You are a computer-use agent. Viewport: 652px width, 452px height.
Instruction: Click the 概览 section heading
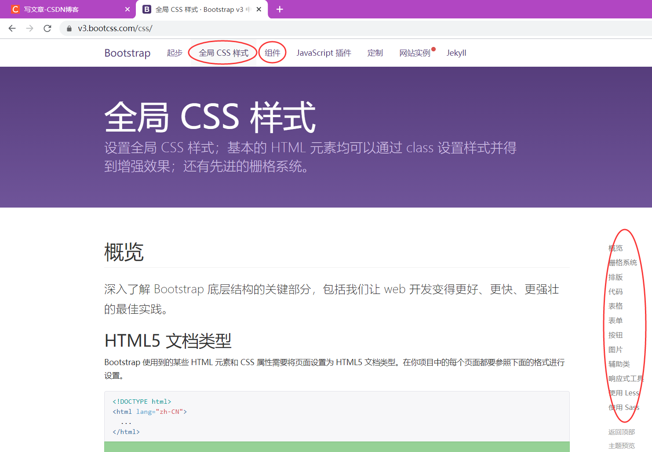(124, 252)
